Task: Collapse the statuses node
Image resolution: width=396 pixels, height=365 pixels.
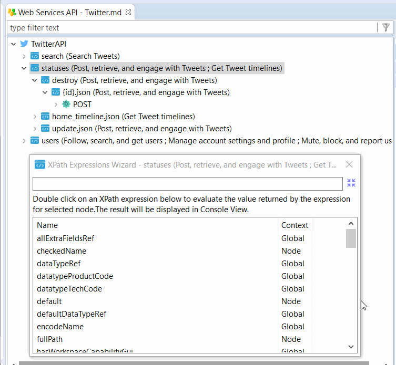Action: 24,68
